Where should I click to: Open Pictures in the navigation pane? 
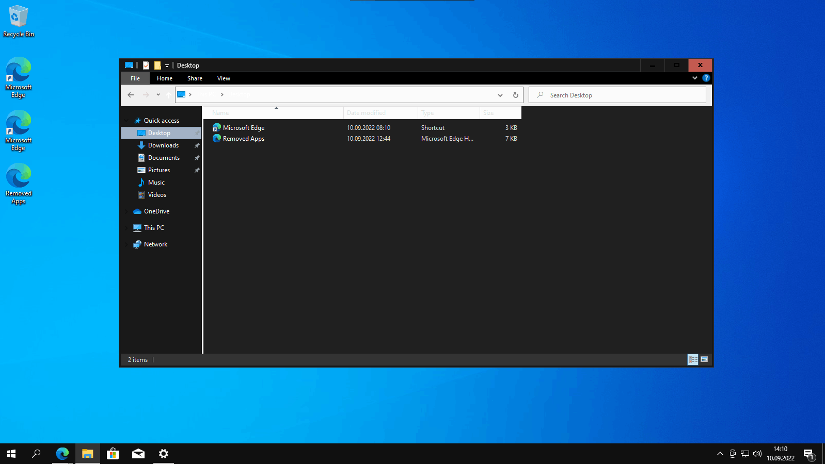pyautogui.click(x=158, y=170)
